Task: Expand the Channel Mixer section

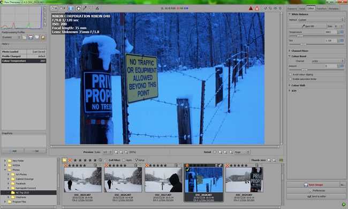Action: click(x=300, y=51)
